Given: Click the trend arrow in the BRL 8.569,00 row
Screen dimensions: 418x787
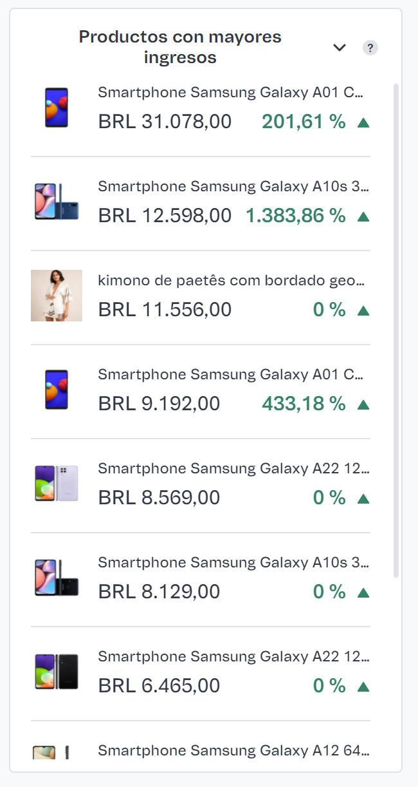Looking at the screenshot, I should coord(363,498).
